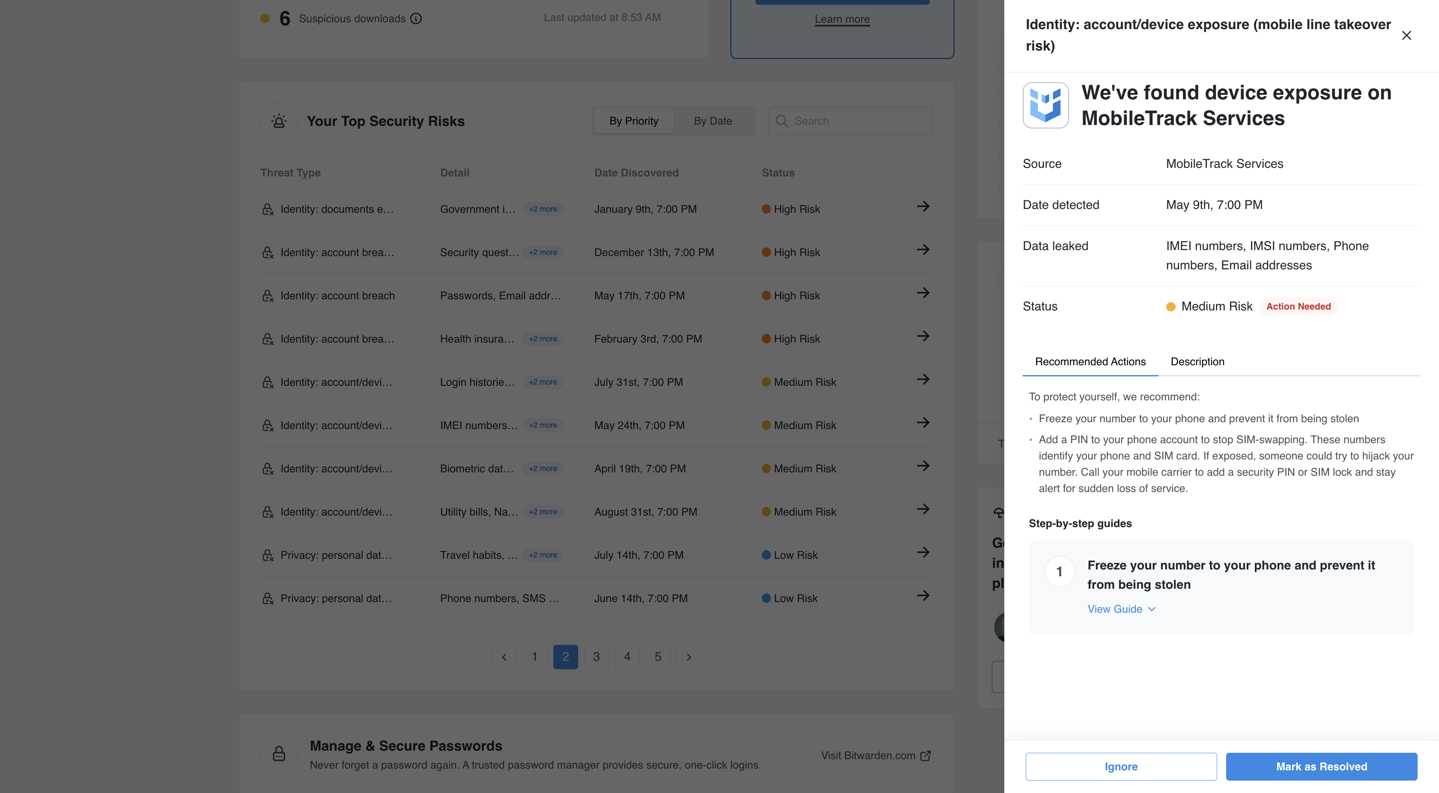Viewport: 1439px width, 793px height.
Task: Close the identity exposure details panel
Action: click(1406, 35)
